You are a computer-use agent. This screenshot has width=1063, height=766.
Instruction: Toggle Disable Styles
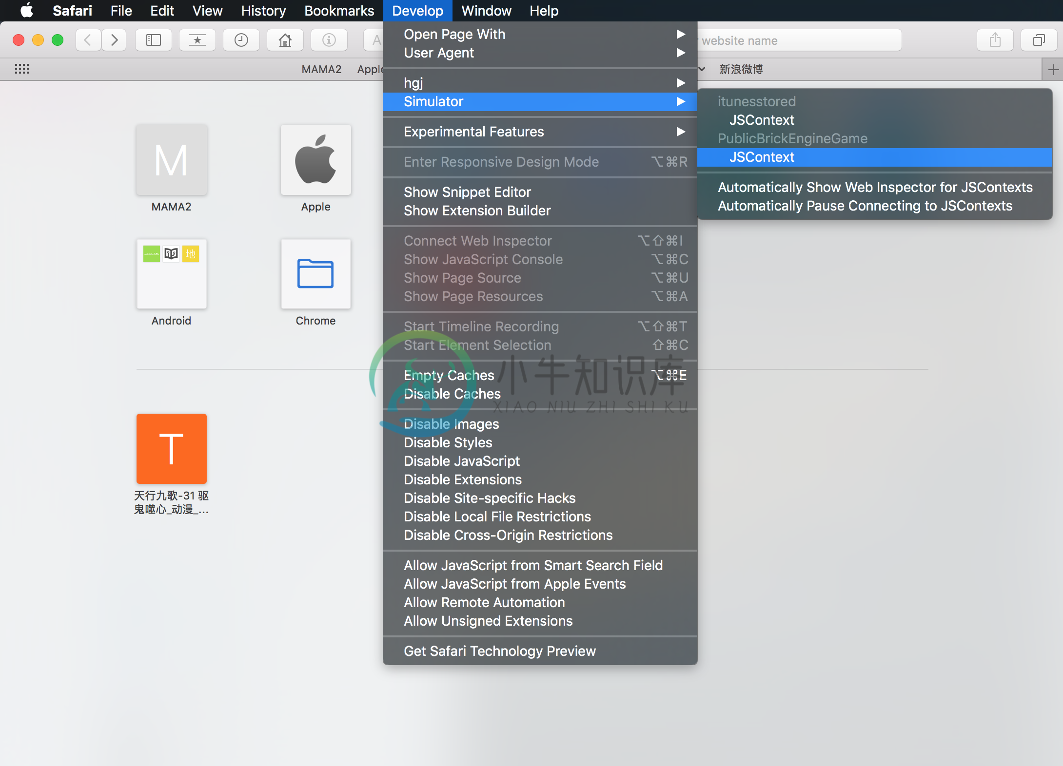click(x=540, y=442)
